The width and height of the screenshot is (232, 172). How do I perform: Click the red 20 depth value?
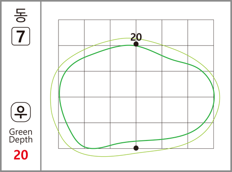click(21, 155)
